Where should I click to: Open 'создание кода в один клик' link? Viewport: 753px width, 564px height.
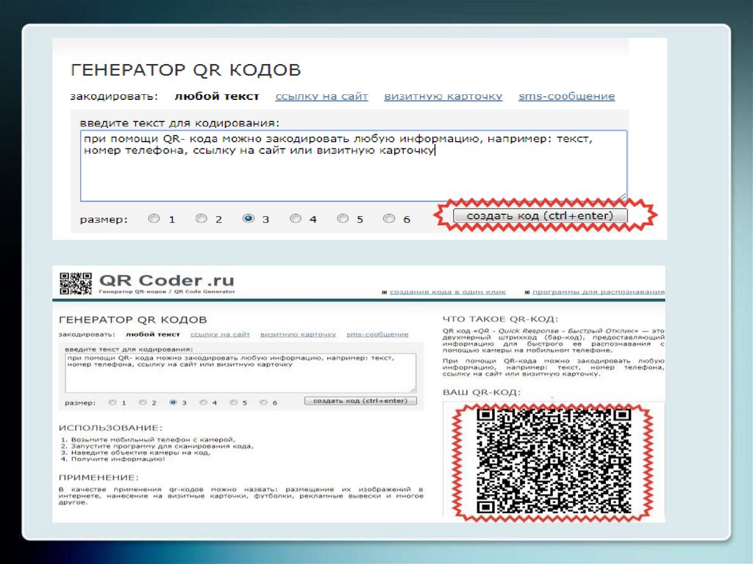click(448, 292)
